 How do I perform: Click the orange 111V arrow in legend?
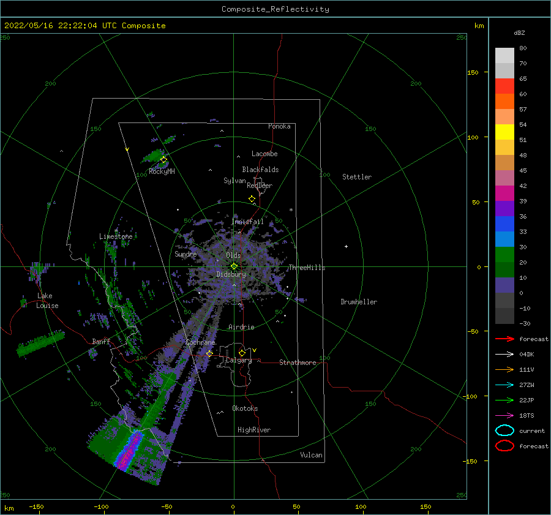504,369
